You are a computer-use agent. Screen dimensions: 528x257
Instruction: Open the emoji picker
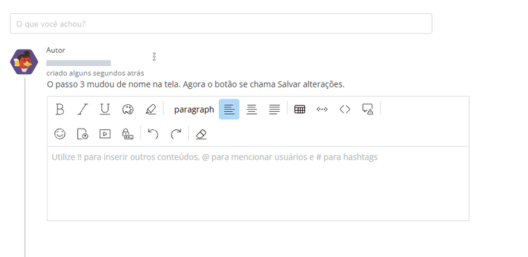60,134
